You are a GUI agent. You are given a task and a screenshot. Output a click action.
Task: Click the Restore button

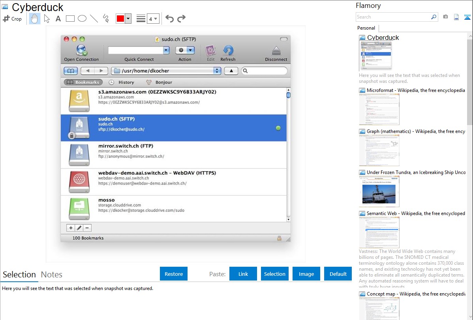pyautogui.click(x=174, y=274)
